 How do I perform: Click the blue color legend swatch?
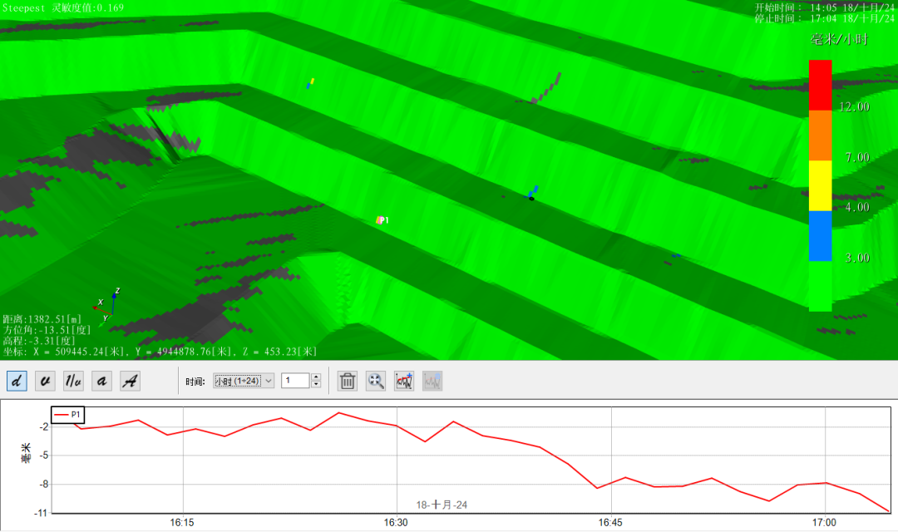point(820,235)
